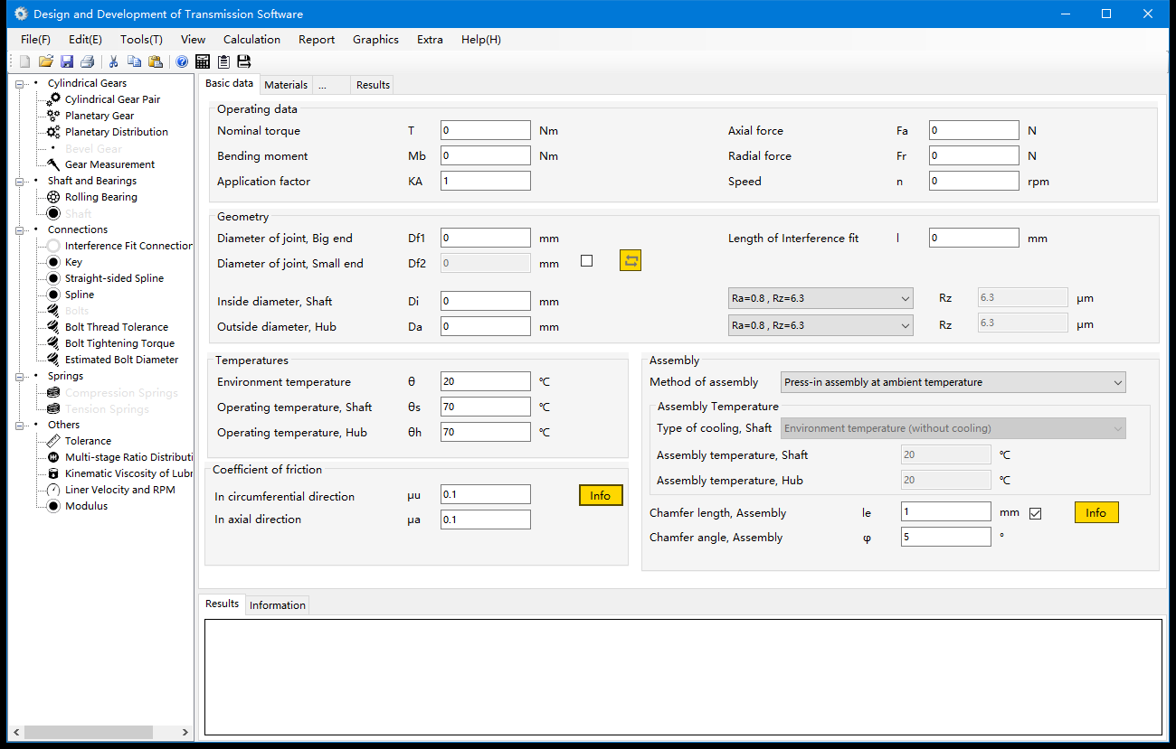Open the File(F) menu
This screenshot has height=749, width=1176.
pos(35,40)
